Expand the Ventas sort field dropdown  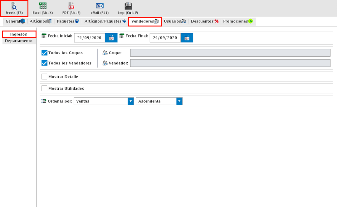tap(130, 101)
